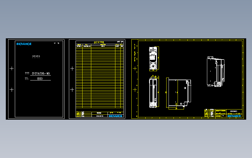Click the INOVANCE logo on the revision sheet
252x158 pixels.
[x=116, y=116]
